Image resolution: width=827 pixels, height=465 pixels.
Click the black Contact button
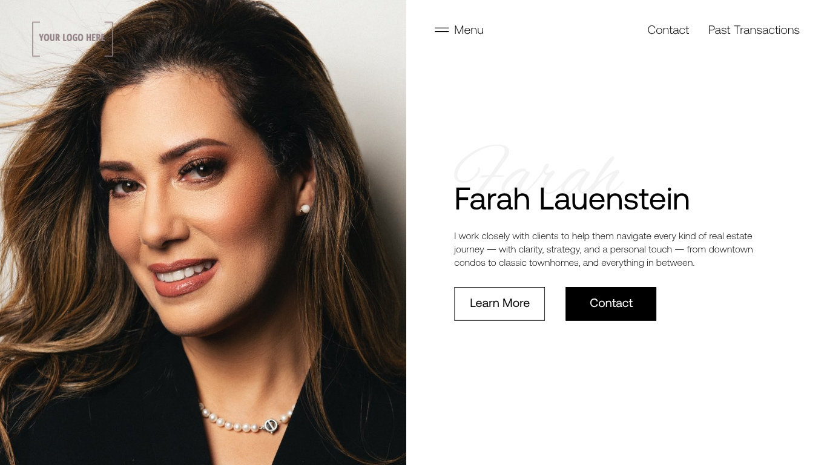pyautogui.click(x=611, y=304)
